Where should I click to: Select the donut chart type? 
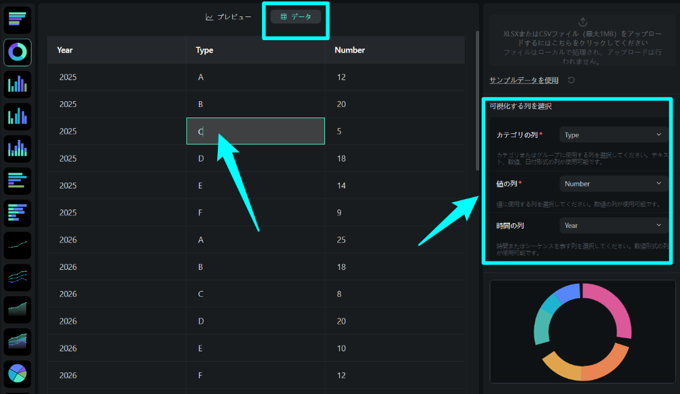(x=16, y=53)
